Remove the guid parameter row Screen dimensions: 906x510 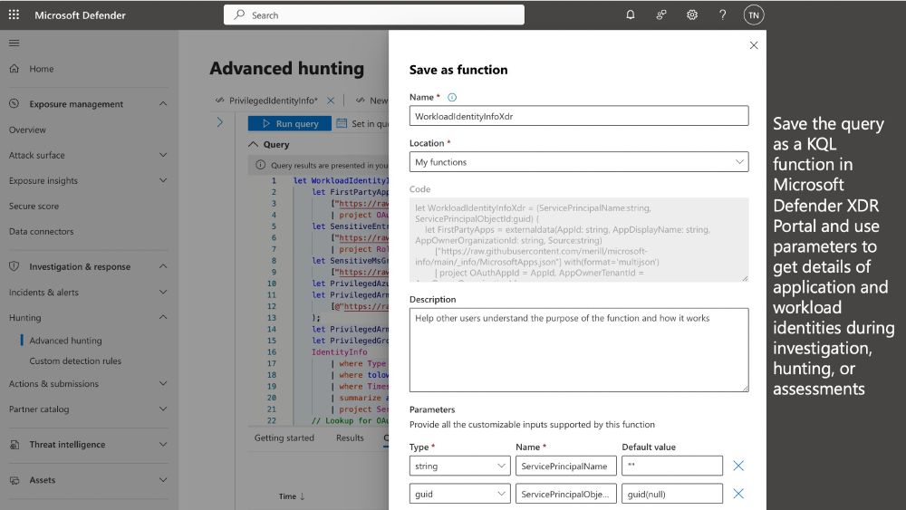coord(737,494)
